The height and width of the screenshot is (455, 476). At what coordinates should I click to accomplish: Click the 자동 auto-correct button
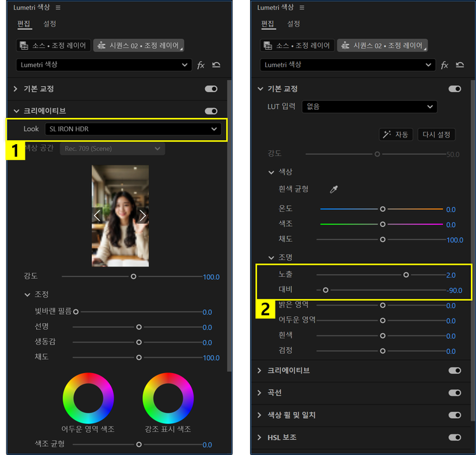tap(396, 135)
